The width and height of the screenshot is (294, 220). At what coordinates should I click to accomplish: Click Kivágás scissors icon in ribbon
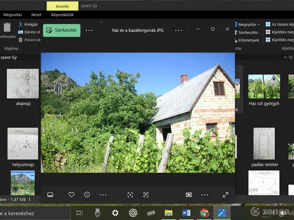click(x=21, y=24)
